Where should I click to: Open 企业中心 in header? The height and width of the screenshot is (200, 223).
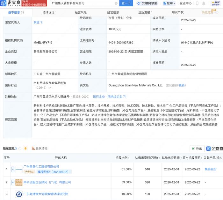click(186, 3)
